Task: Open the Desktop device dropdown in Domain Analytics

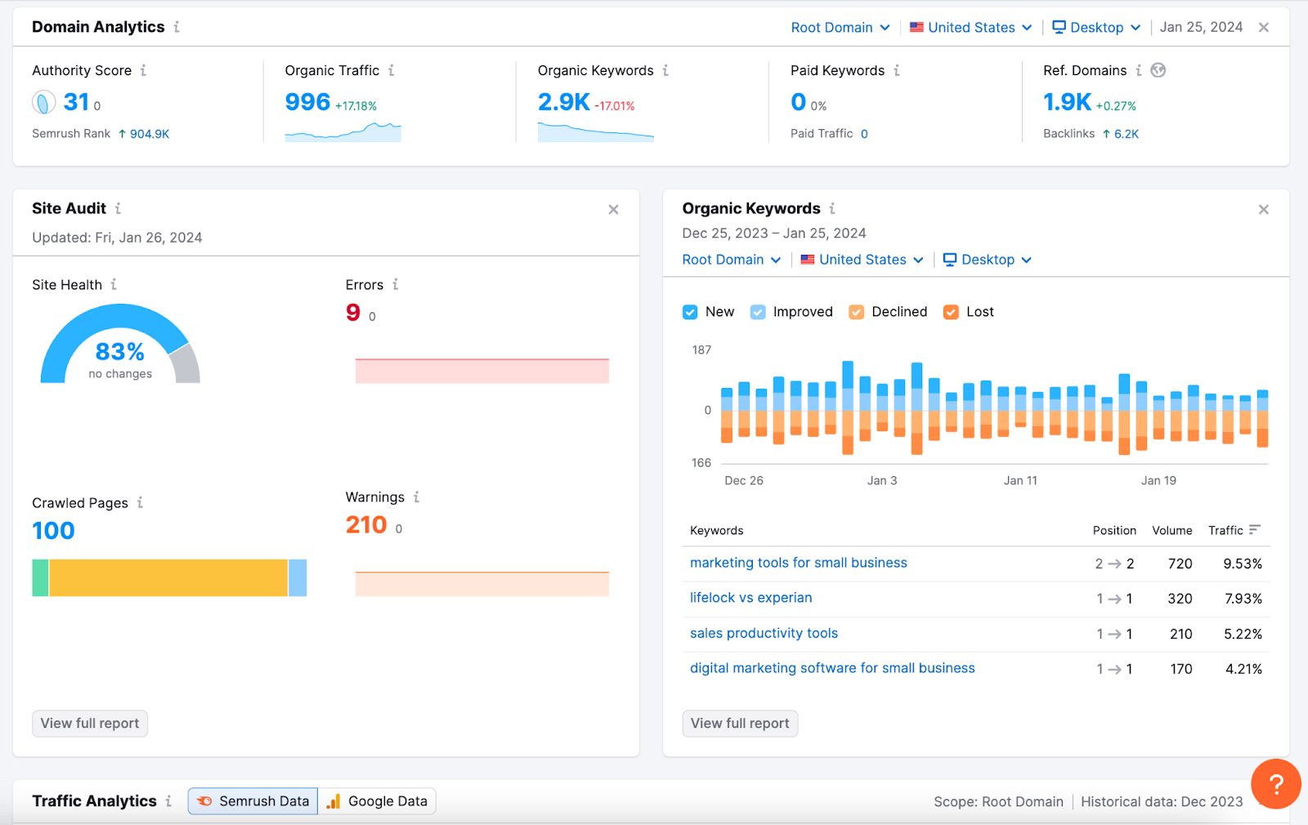Action: click(1095, 28)
